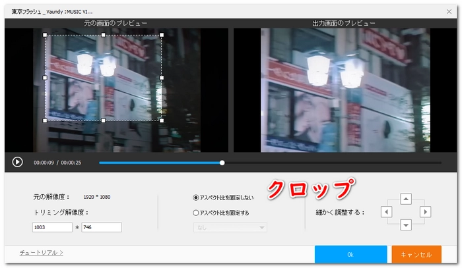This screenshot has height=268, width=462.
Task: Click the '細かく調整する' label
Action: [340, 212]
